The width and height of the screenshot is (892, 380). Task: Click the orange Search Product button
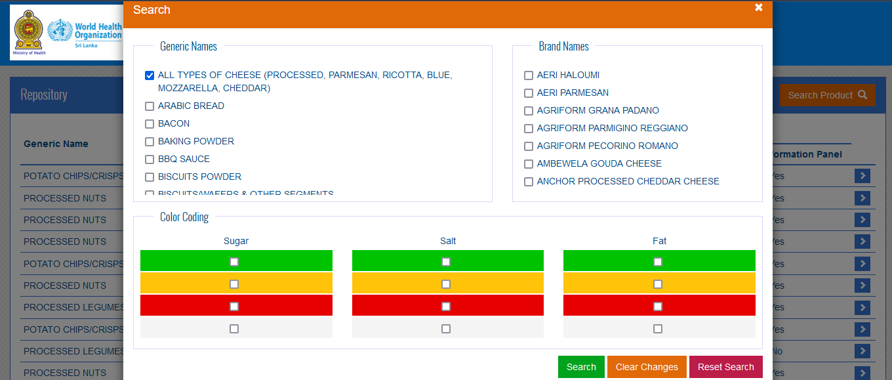(827, 95)
